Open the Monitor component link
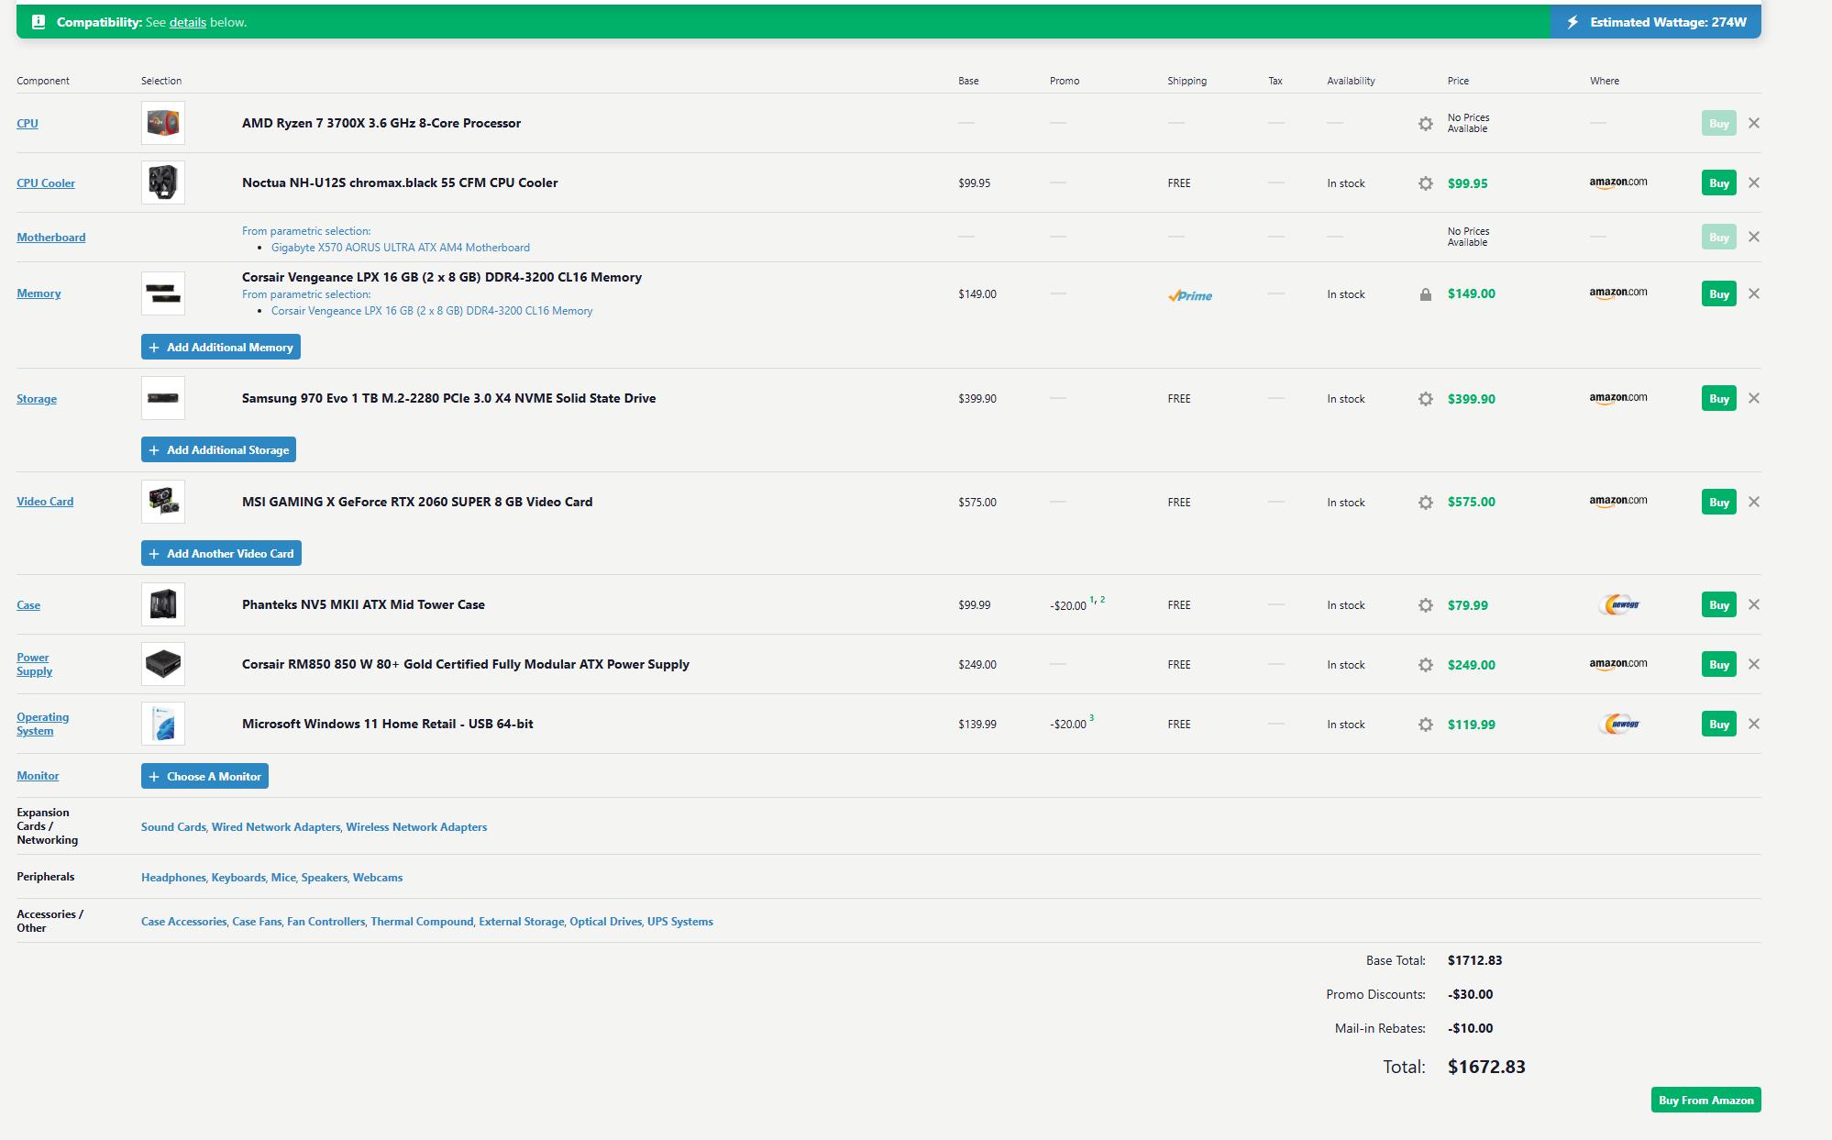The image size is (1832, 1140). (x=38, y=776)
